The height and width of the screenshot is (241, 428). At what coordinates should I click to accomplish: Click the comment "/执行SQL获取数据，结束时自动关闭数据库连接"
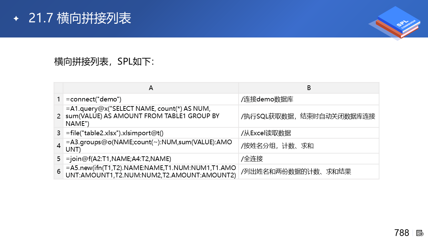click(308, 116)
